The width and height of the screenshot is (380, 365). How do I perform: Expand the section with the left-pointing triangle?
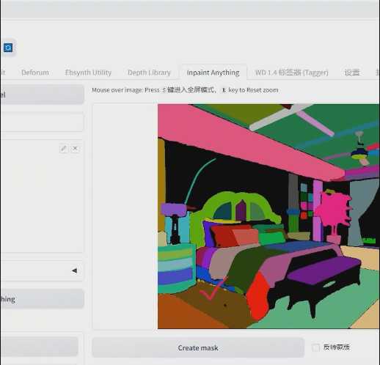[74, 270]
